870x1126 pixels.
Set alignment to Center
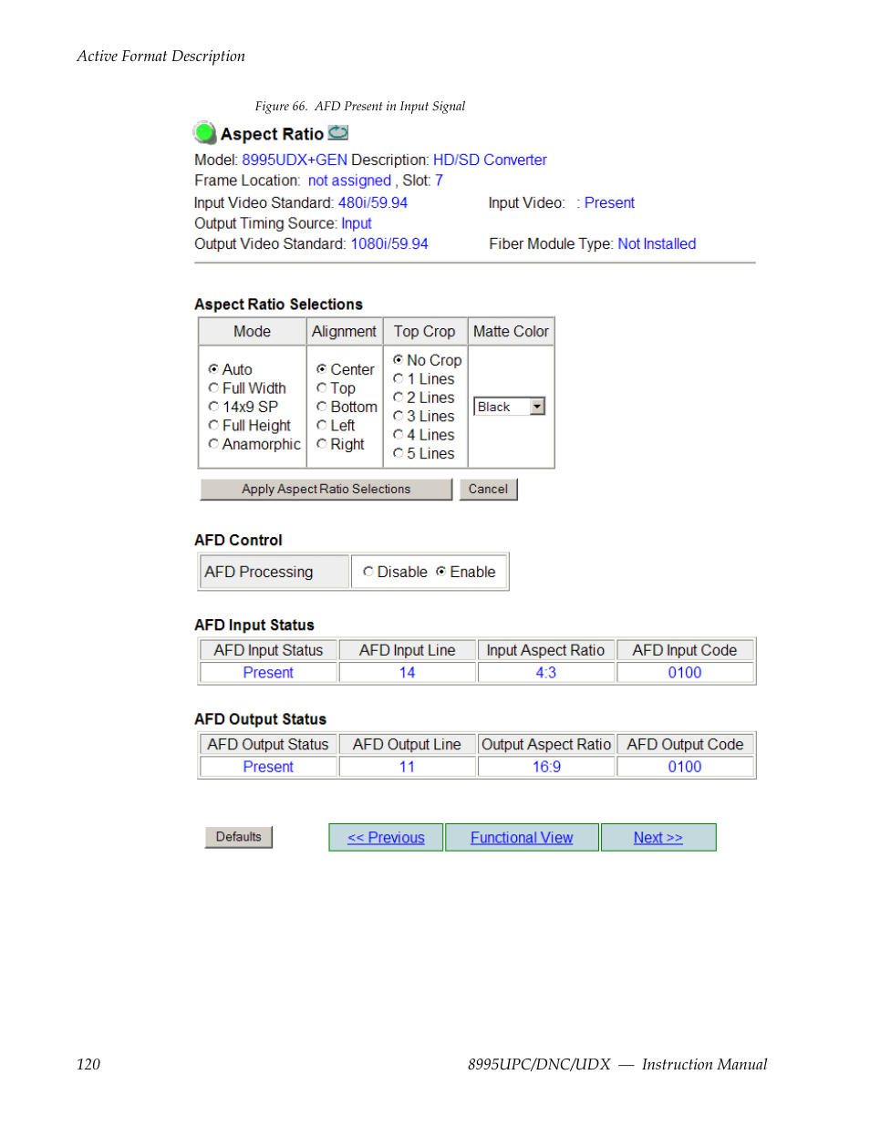coord(322,369)
